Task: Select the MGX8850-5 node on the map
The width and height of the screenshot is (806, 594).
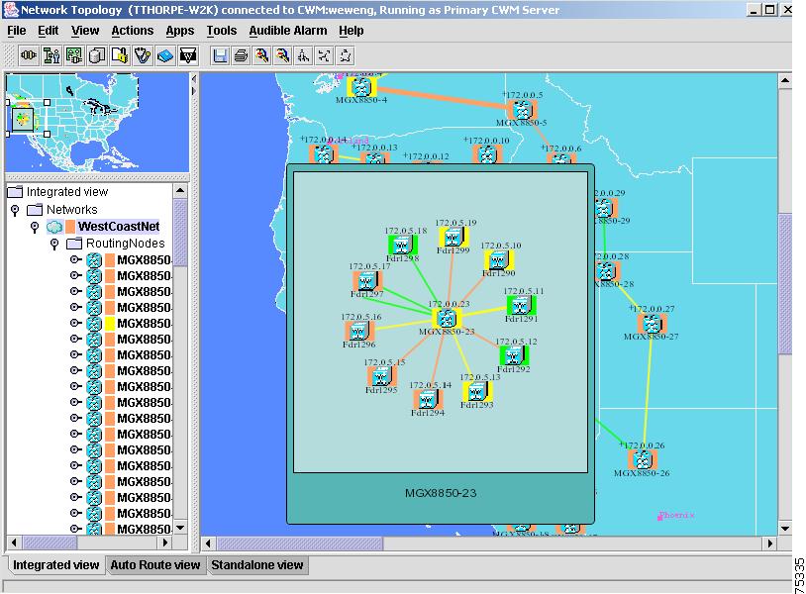Action: click(x=522, y=110)
